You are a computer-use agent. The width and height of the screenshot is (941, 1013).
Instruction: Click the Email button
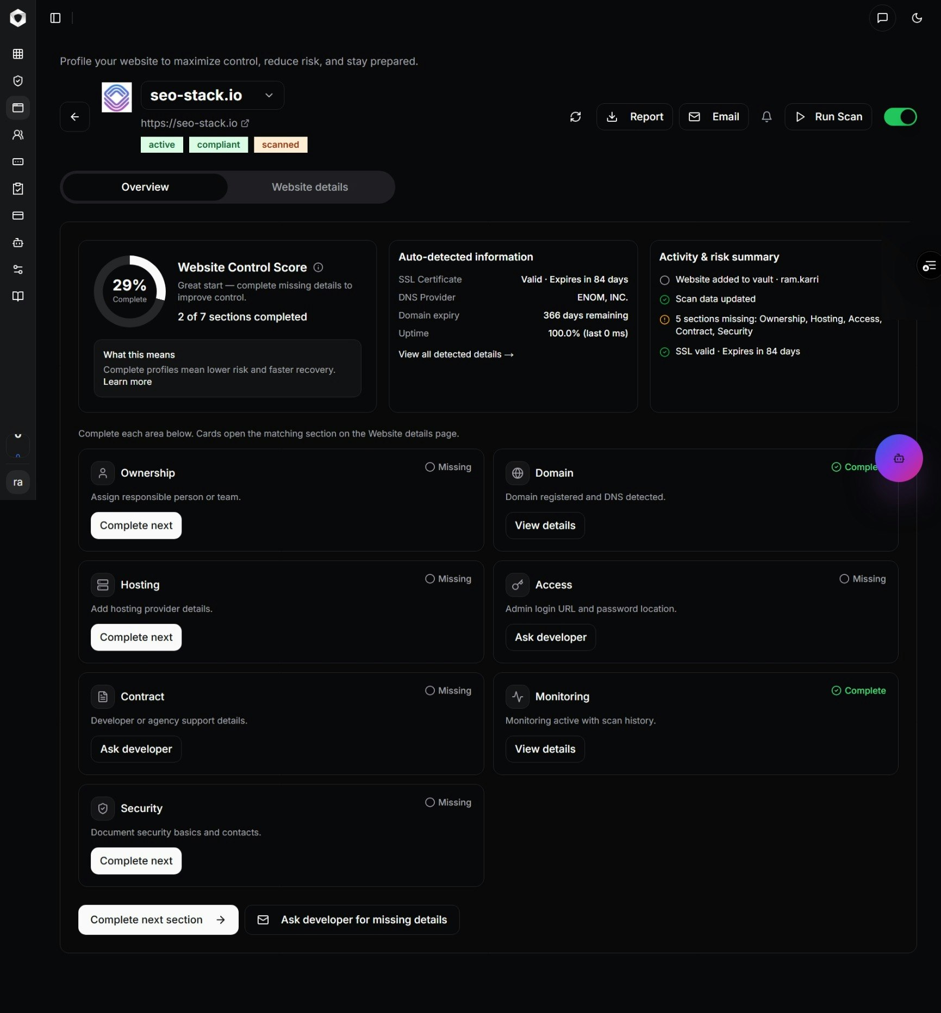714,117
